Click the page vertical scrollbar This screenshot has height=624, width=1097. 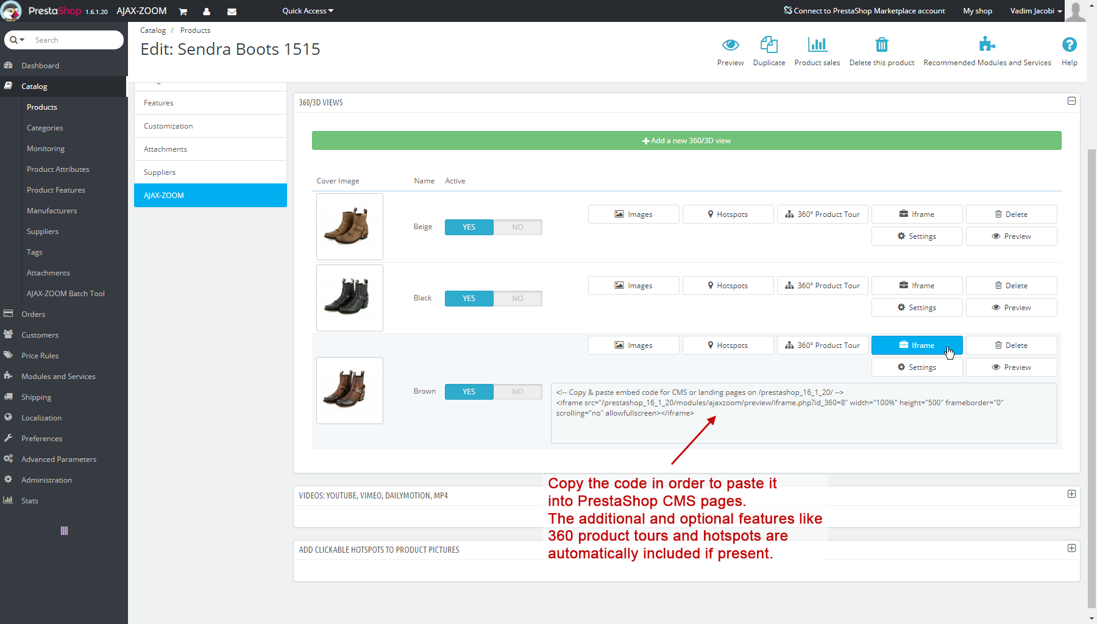1092,378
